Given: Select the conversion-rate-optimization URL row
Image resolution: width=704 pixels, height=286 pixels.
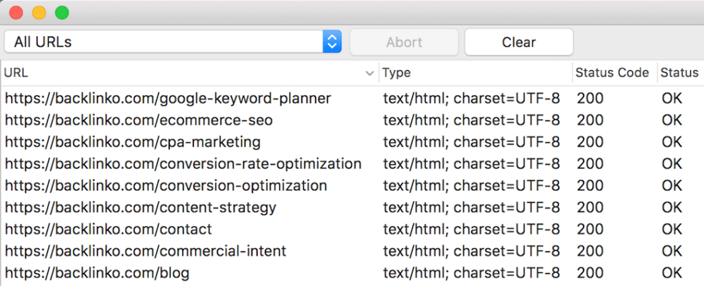Looking at the screenshot, I should (x=352, y=164).
